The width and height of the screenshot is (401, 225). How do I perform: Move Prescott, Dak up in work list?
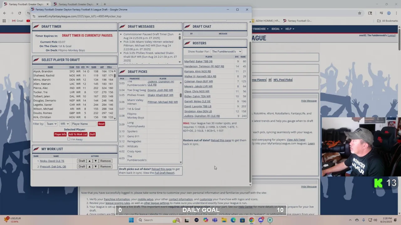[89, 167]
